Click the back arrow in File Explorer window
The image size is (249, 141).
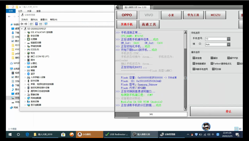pyautogui.click(x=9, y=17)
